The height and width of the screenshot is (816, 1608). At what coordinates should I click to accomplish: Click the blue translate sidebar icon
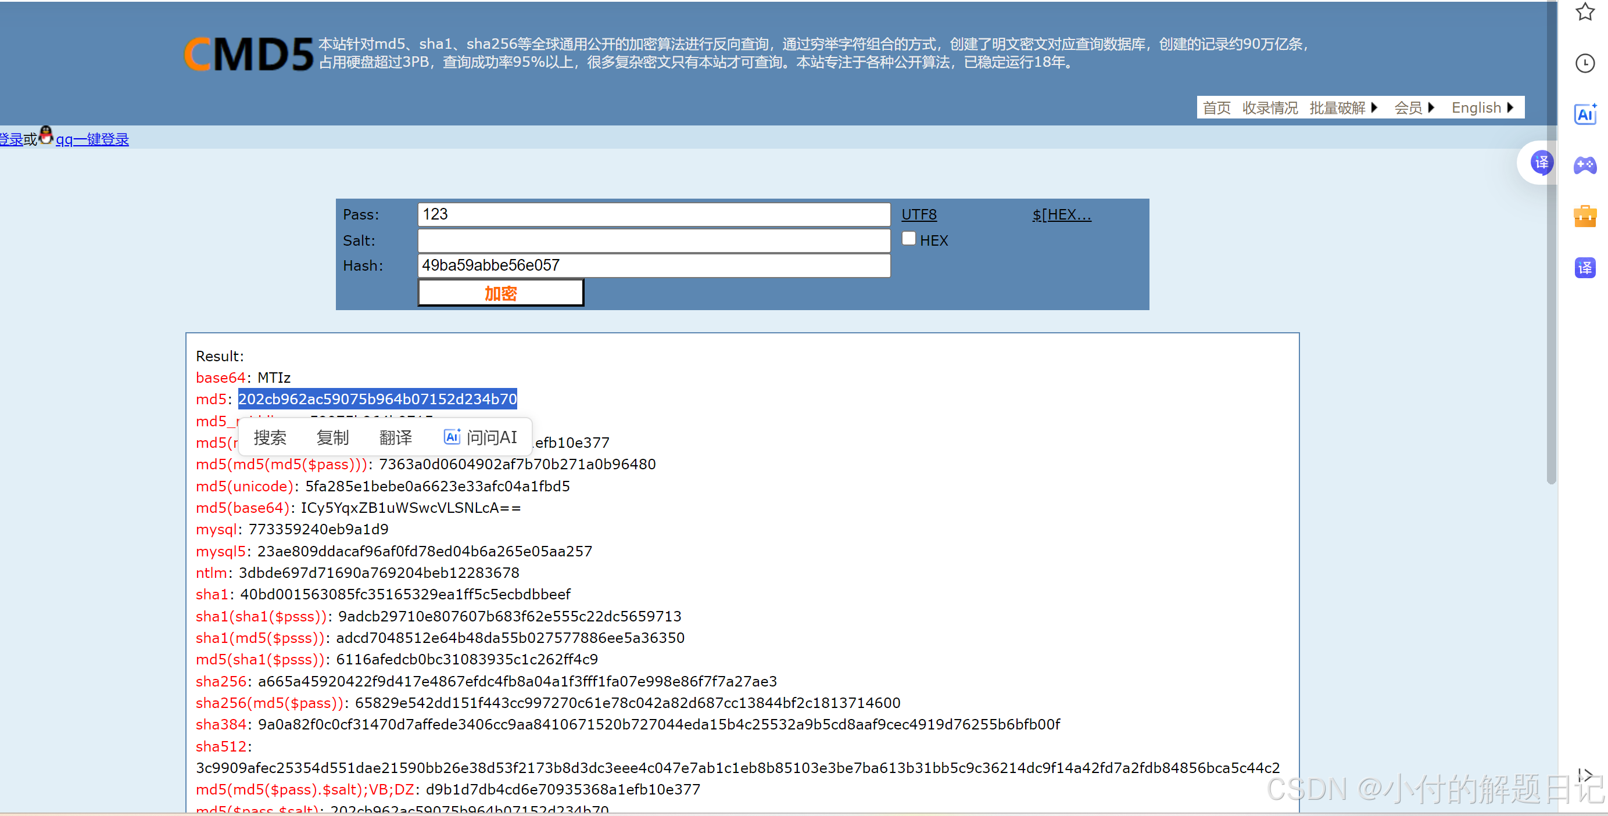click(x=1585, y=268)
